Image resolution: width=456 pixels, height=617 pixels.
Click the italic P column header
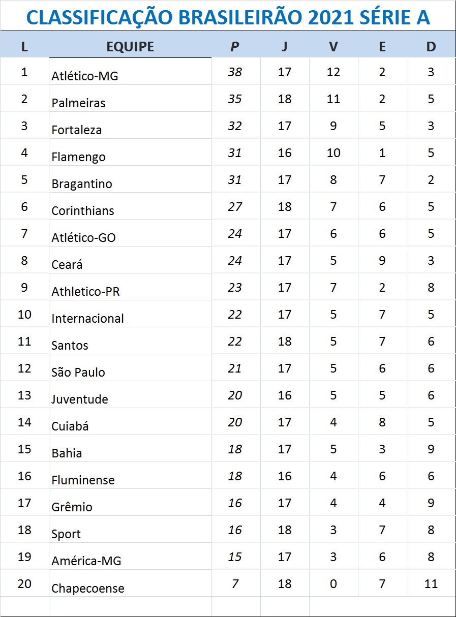(x=234, y=47)
